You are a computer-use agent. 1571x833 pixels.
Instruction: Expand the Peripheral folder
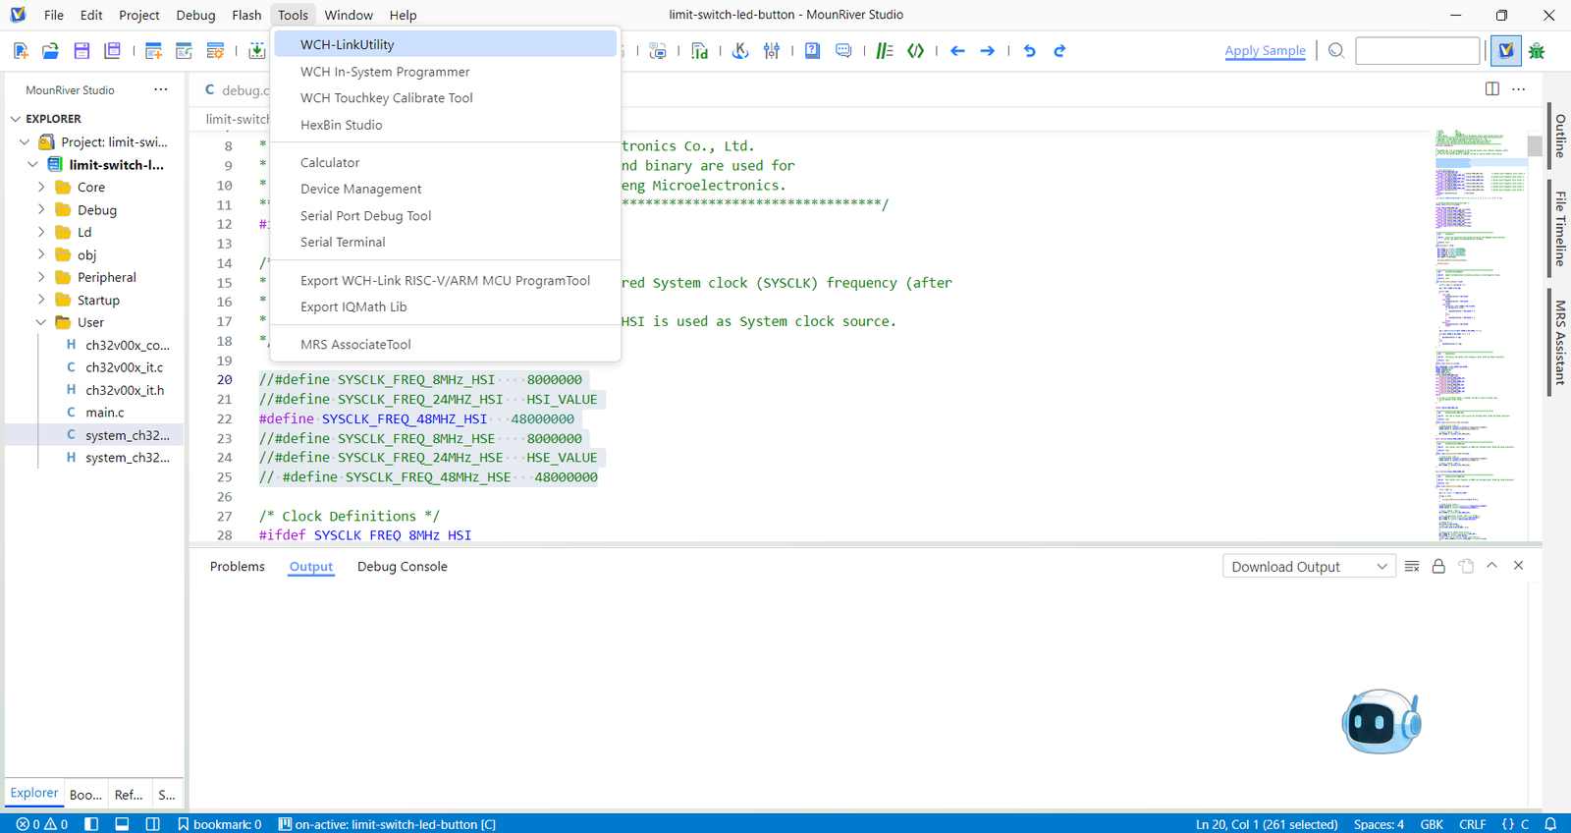point(41,277)
